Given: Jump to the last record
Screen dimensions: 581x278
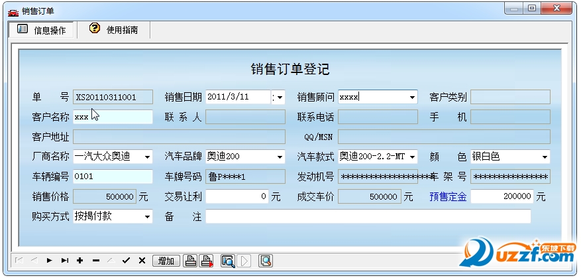Looking at the screenshot, I should [x=65, y=261].
